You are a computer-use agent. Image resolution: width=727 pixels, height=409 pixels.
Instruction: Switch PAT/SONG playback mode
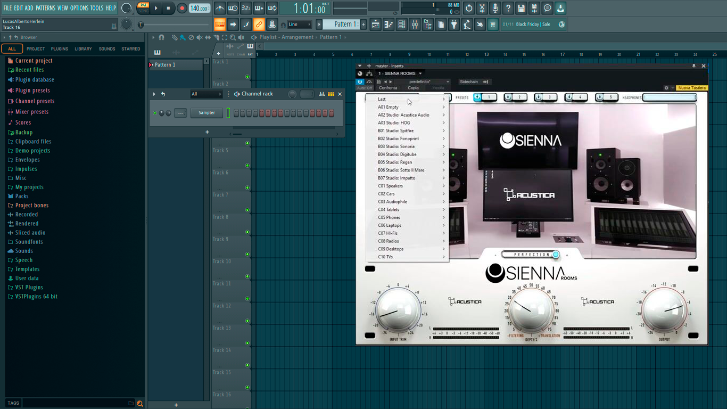click(143, 8)
